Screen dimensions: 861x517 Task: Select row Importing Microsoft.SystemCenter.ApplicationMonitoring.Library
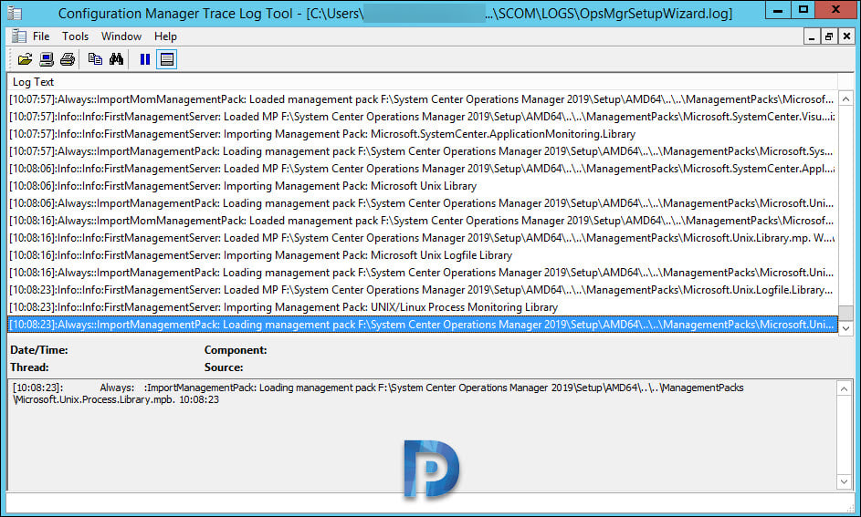tap(422, 134)
